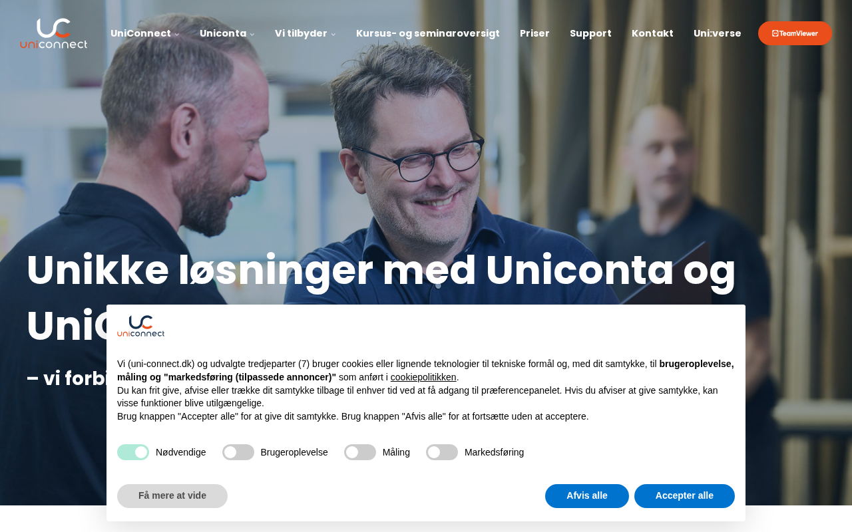Enable the Måling cookie switch
Screen dimensions: 852x532
(x=360, y=452)
